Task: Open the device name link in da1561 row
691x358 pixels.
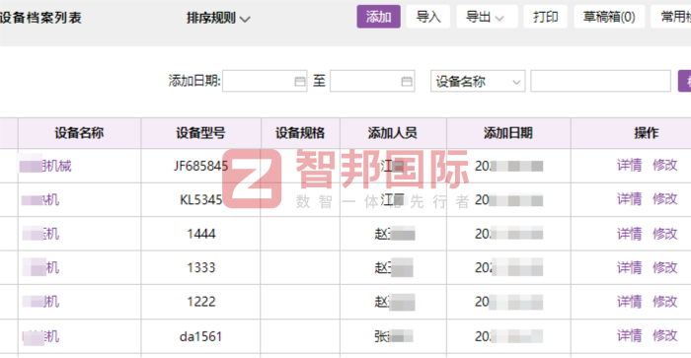Action: (40, 337)
